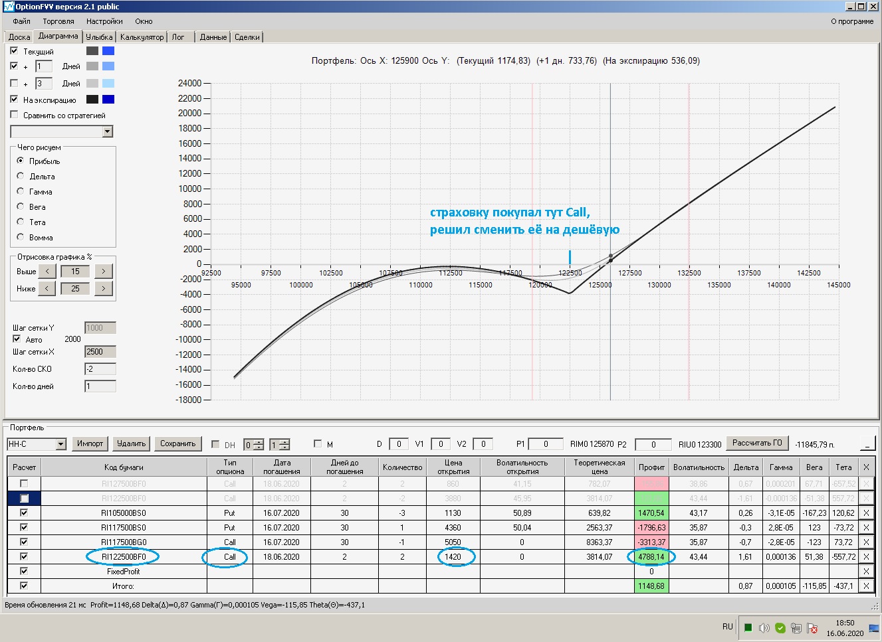Click the blue swatch for Текущий curve
The image size is (882, 642).
108,50
